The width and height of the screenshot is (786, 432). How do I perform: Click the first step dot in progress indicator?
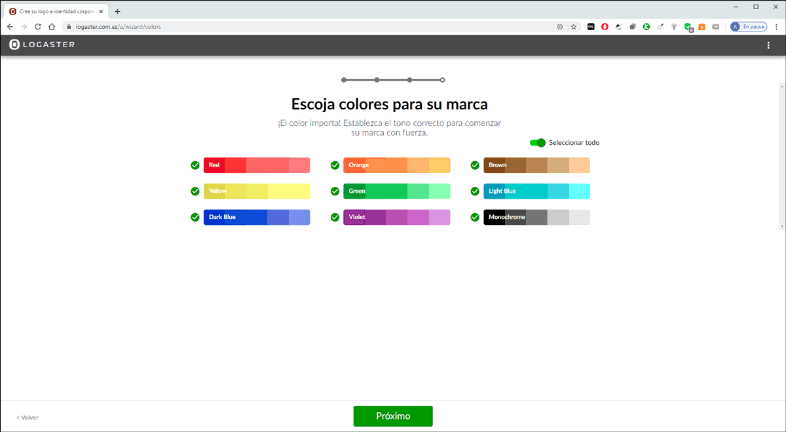point(344,80)
